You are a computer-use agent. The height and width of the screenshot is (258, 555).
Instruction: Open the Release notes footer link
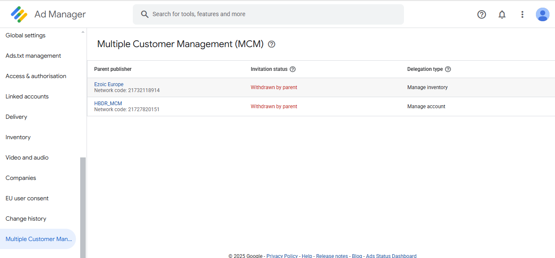coord(332,256)
